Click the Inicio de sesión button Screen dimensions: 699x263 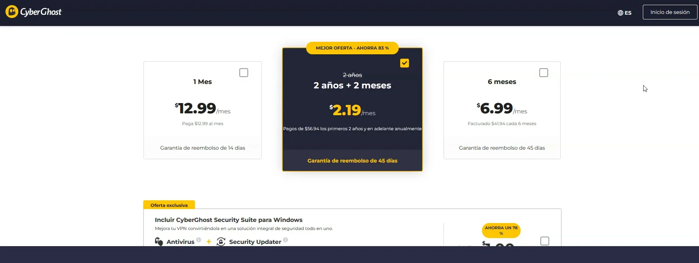point(670,12)
